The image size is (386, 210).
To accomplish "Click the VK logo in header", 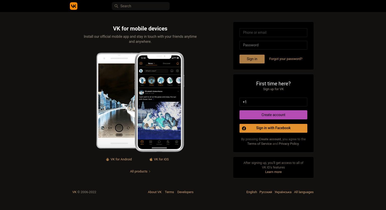I will 74,6.
